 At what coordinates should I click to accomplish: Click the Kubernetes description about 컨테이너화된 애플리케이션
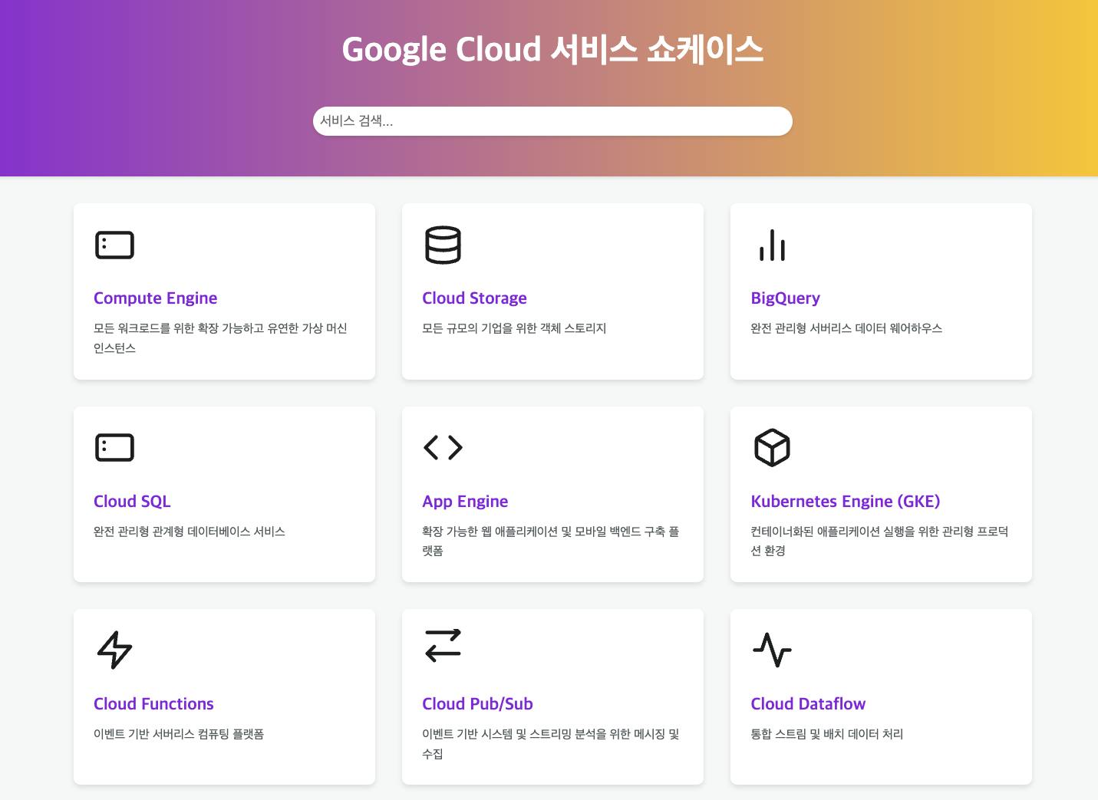click(879, 541)
